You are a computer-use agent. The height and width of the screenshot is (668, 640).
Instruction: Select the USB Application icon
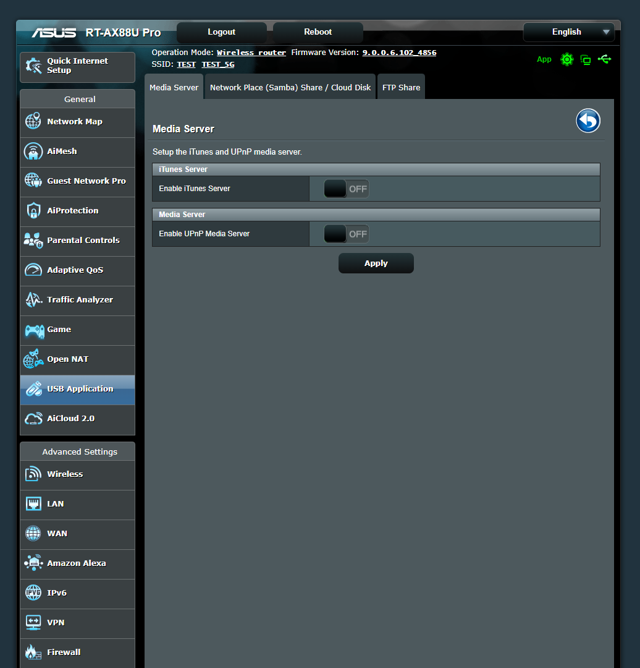33,388
